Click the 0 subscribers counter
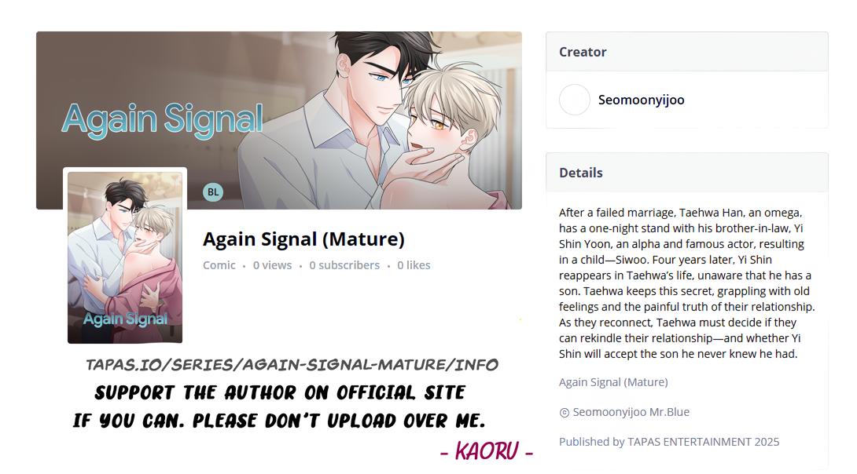Viewport: 857px width, 474px height. click(x=344, y=265)
